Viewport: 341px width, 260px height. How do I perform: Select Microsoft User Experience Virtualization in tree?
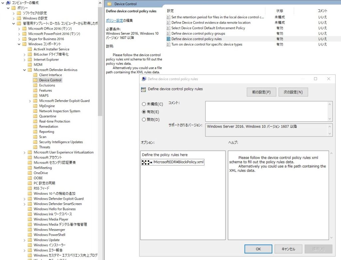[64, 152]
